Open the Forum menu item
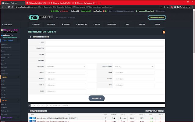 [157, 24]
